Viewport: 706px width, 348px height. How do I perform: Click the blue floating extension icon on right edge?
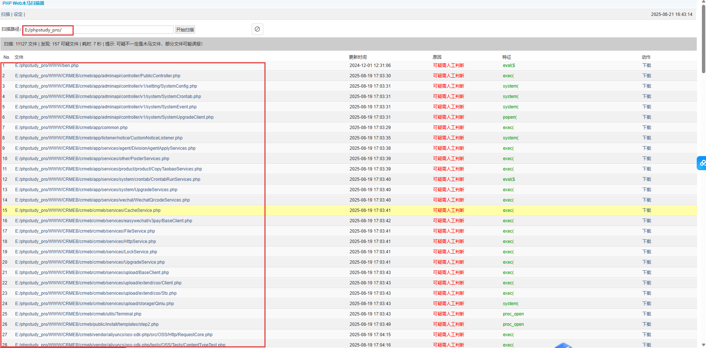[702, 163]
